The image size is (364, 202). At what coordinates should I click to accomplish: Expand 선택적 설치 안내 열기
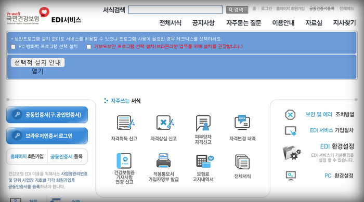point(37,63)
